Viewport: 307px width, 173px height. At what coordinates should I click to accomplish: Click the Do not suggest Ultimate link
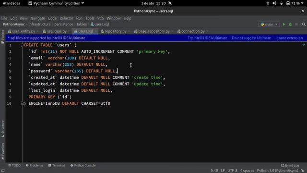point(251,38)
